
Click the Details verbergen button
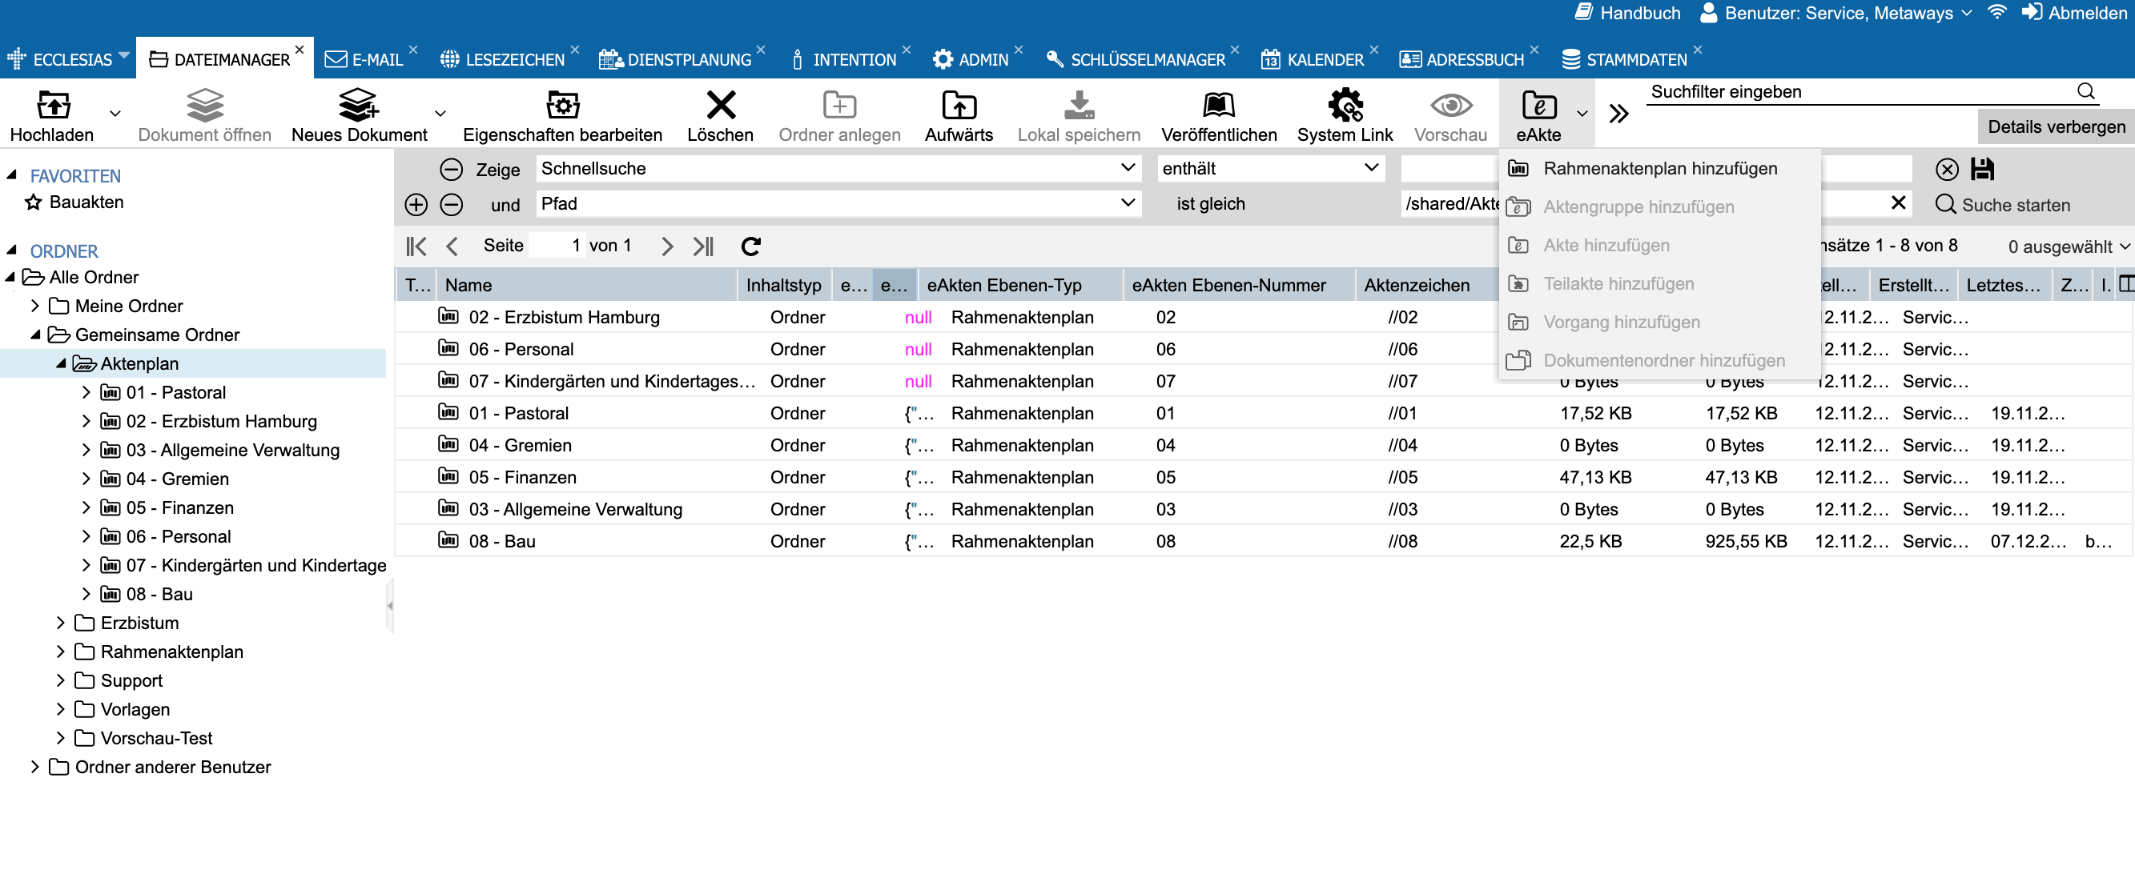(2057, 126)
